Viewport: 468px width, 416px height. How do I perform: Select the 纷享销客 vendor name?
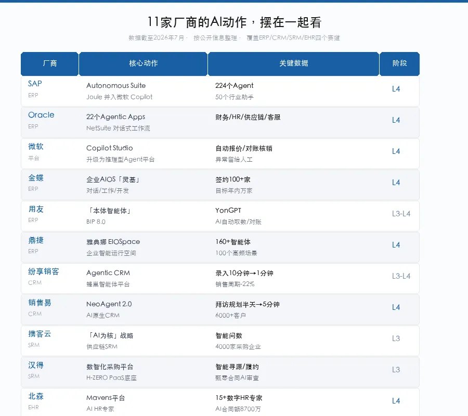pyautogui.click(x=44, y=271)
